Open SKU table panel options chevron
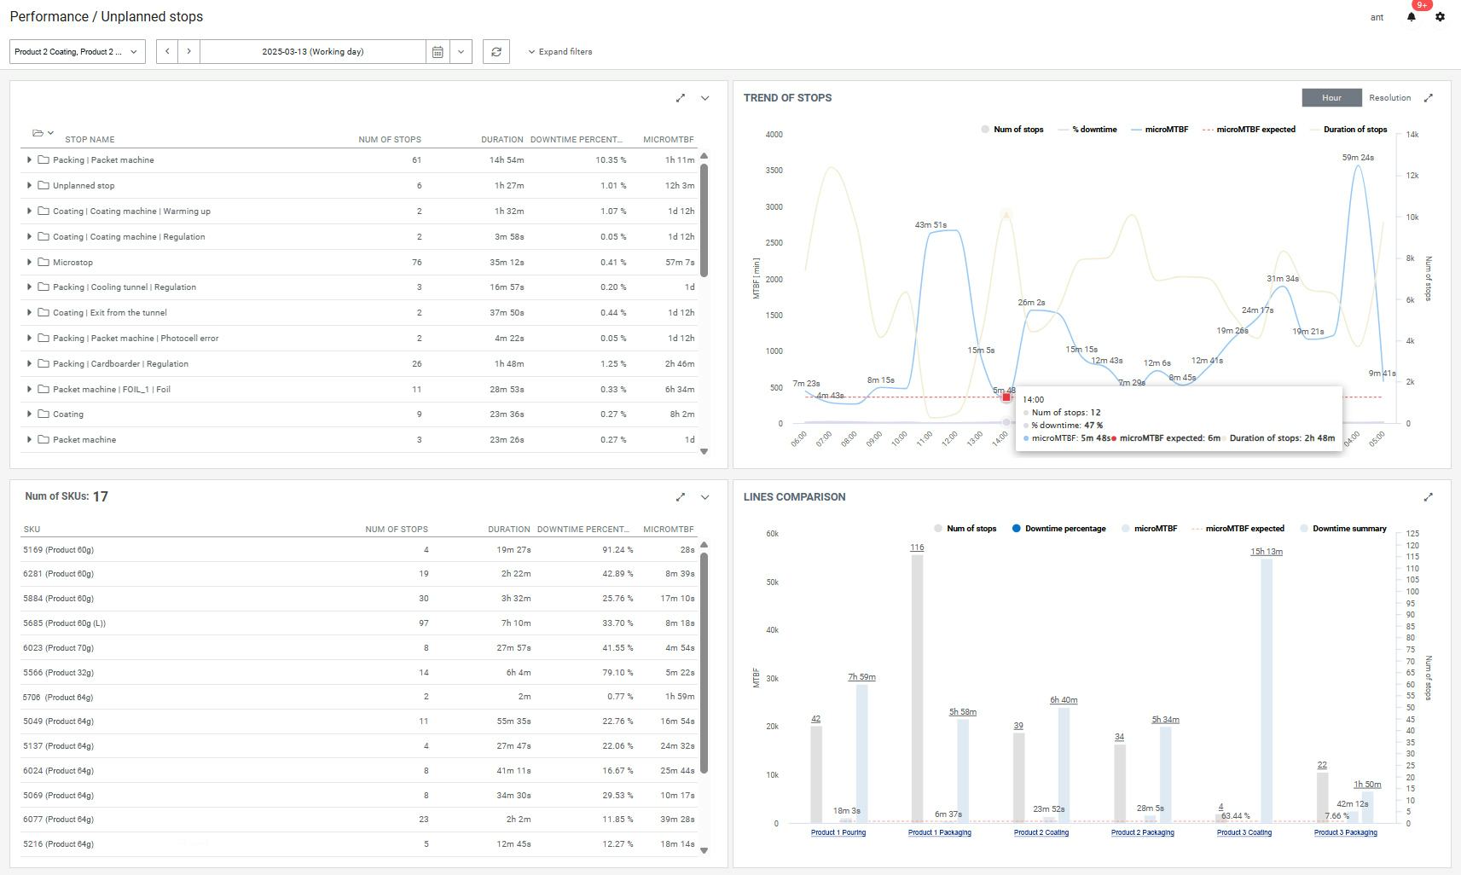The width and height of the screenshot is (1461, 875). pyautogui.click(x=704, y=497)
